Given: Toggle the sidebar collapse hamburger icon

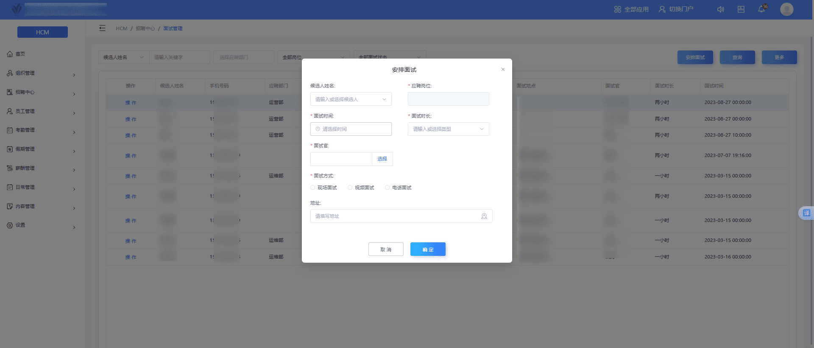Looking at the screenshot, I should point(102,28).
